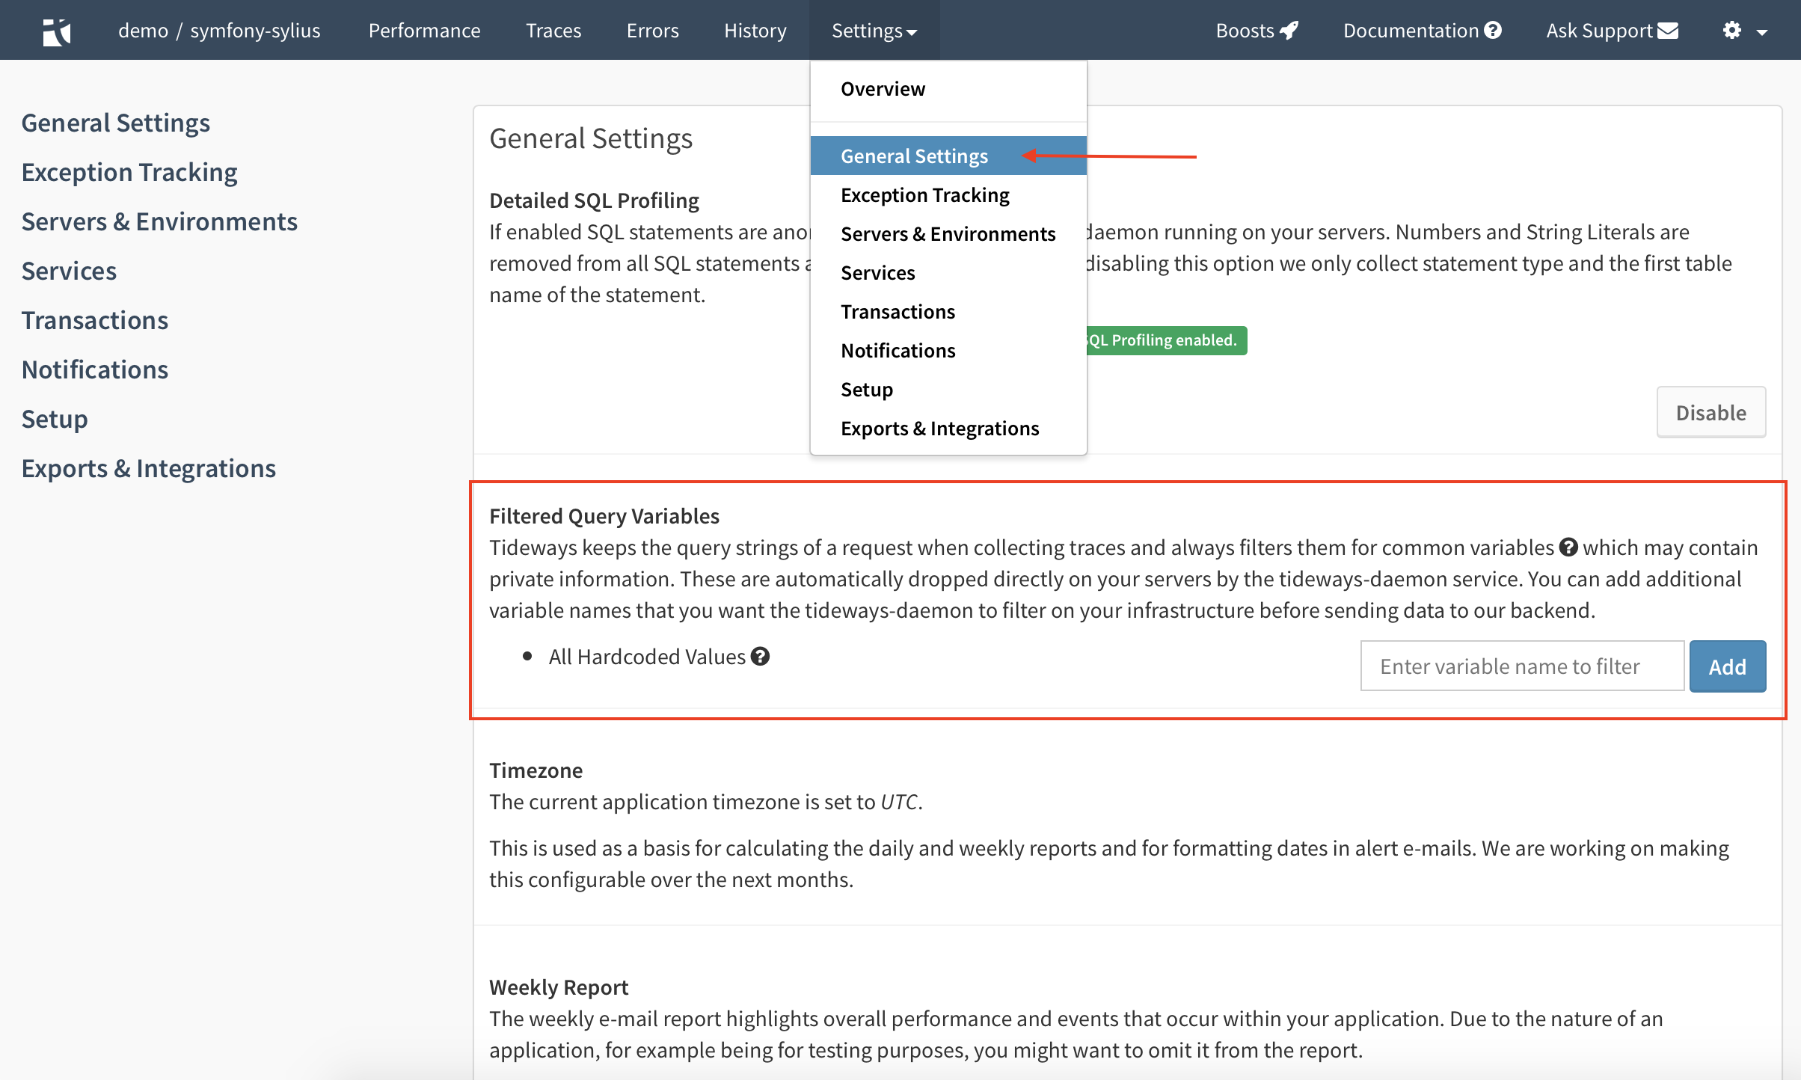
Task: Open the Performance tab
Action: tap(425, 30)
